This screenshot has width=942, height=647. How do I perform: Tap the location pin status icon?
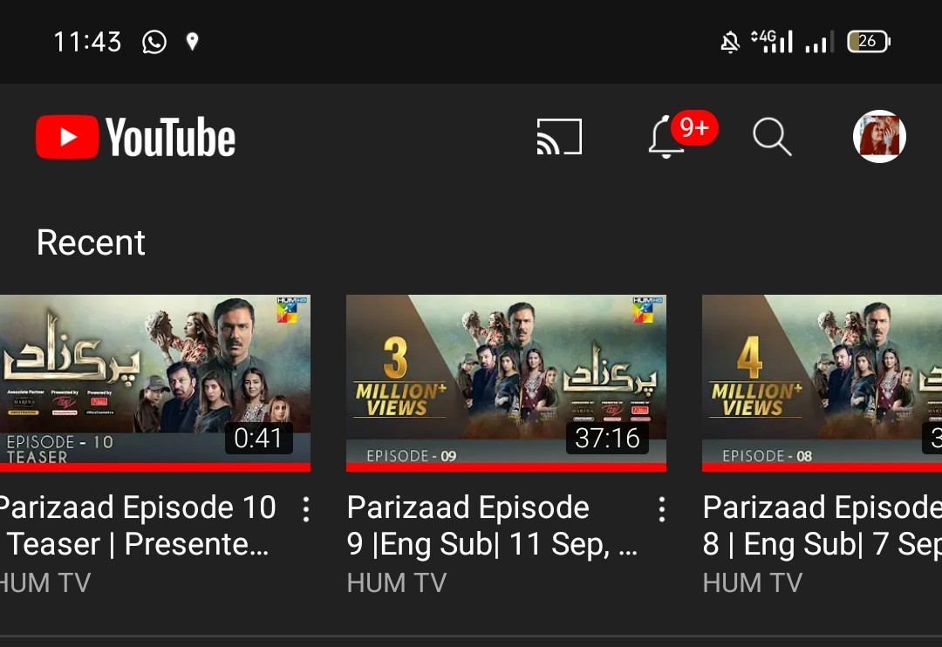point(192,42)
